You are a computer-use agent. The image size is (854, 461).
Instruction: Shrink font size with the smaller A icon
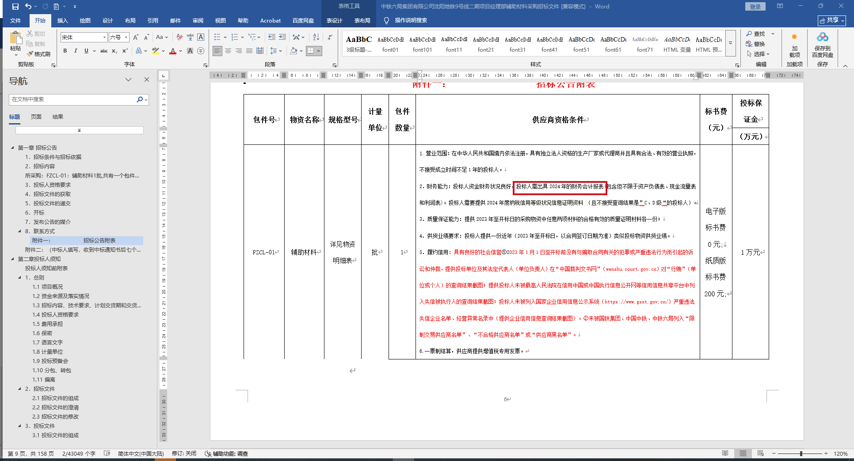(146, 38)
